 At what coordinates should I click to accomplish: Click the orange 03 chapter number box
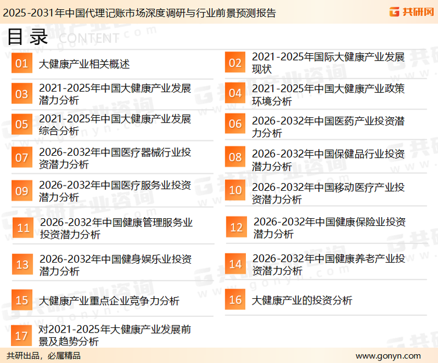22,93
